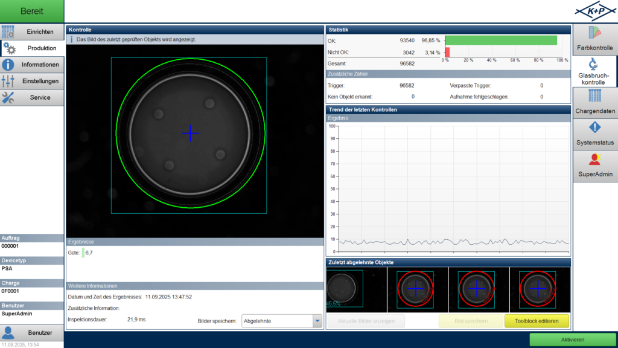Open SuperAdmin user panel
618x348 pixels.
(595, 166)
